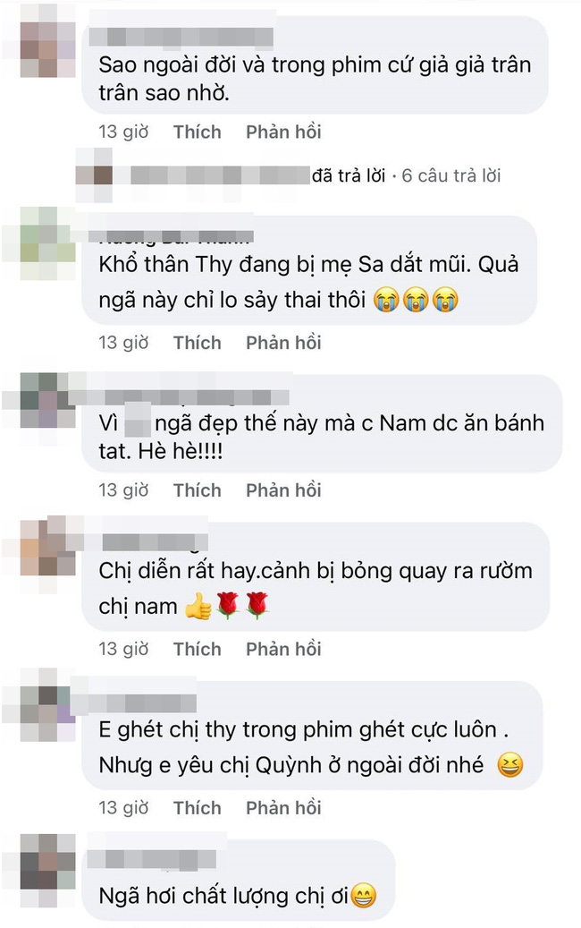Reply to the 'ăn bánh tat. Hè hè' comment

pyautogui.click(x=283, y=490)
